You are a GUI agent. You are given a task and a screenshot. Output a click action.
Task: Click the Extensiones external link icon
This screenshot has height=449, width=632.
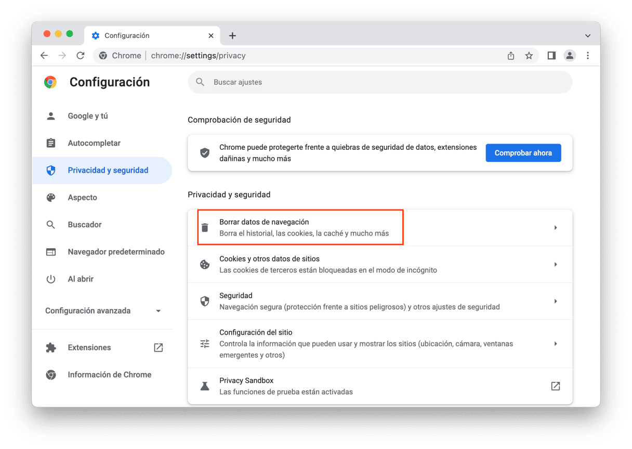(x=159, y=348)
